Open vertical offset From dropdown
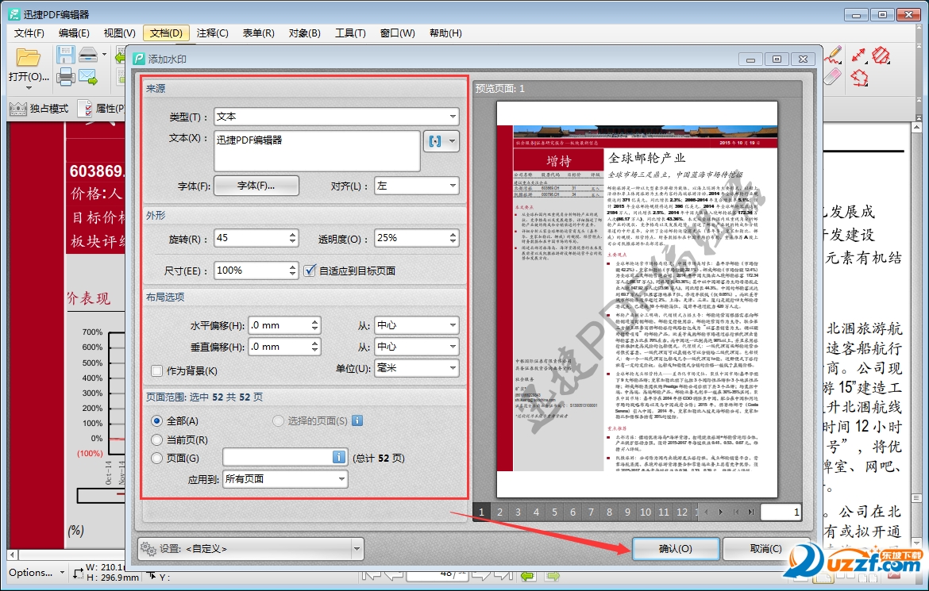Image resolution: width=929 pixels, height=591 pixels. 417,347
